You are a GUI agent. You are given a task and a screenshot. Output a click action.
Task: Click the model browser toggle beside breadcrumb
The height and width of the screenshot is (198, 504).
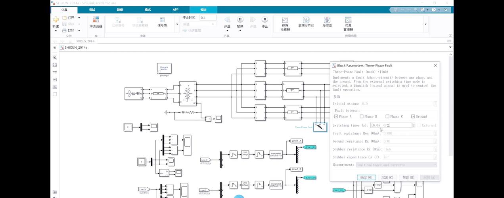pos(55,48)
